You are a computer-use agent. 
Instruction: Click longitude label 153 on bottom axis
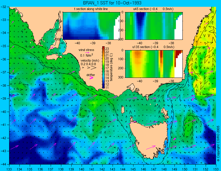pos(216,169)
